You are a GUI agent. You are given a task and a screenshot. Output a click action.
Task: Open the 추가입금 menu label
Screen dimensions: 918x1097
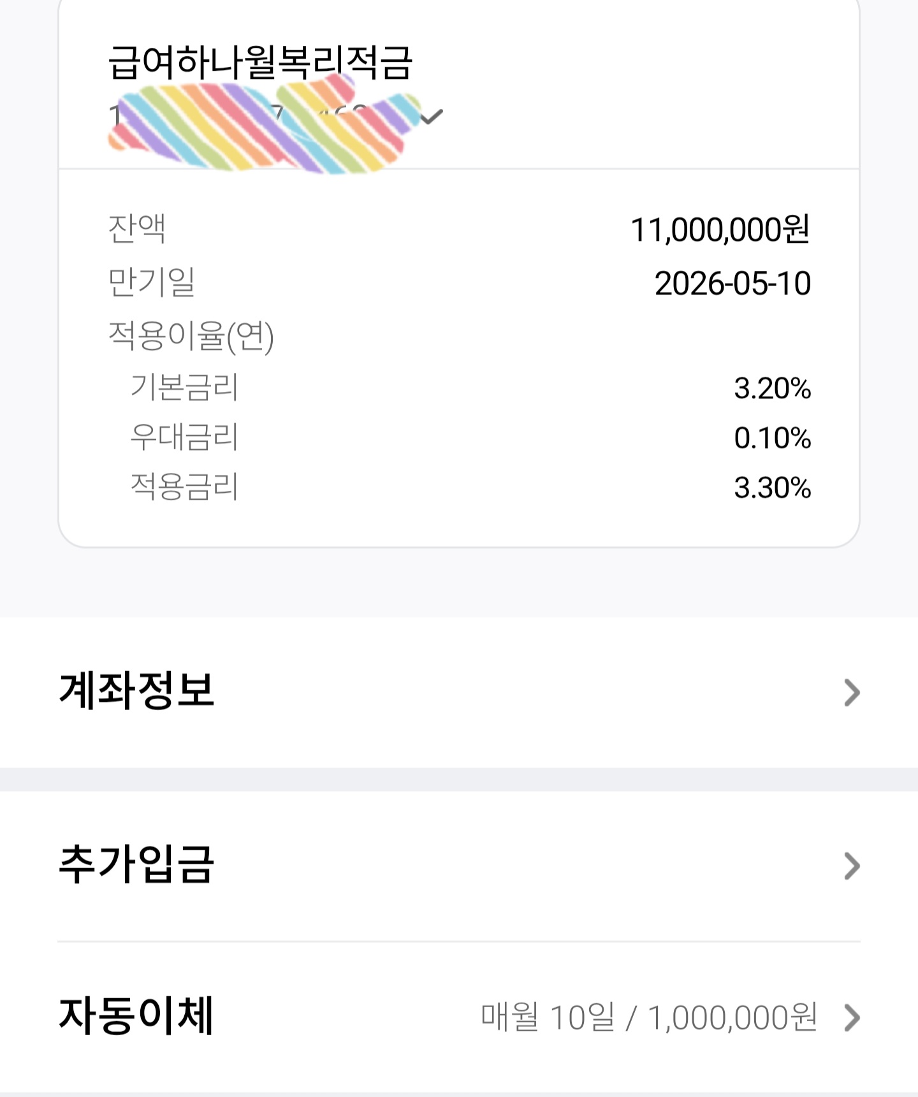(136, 864)
